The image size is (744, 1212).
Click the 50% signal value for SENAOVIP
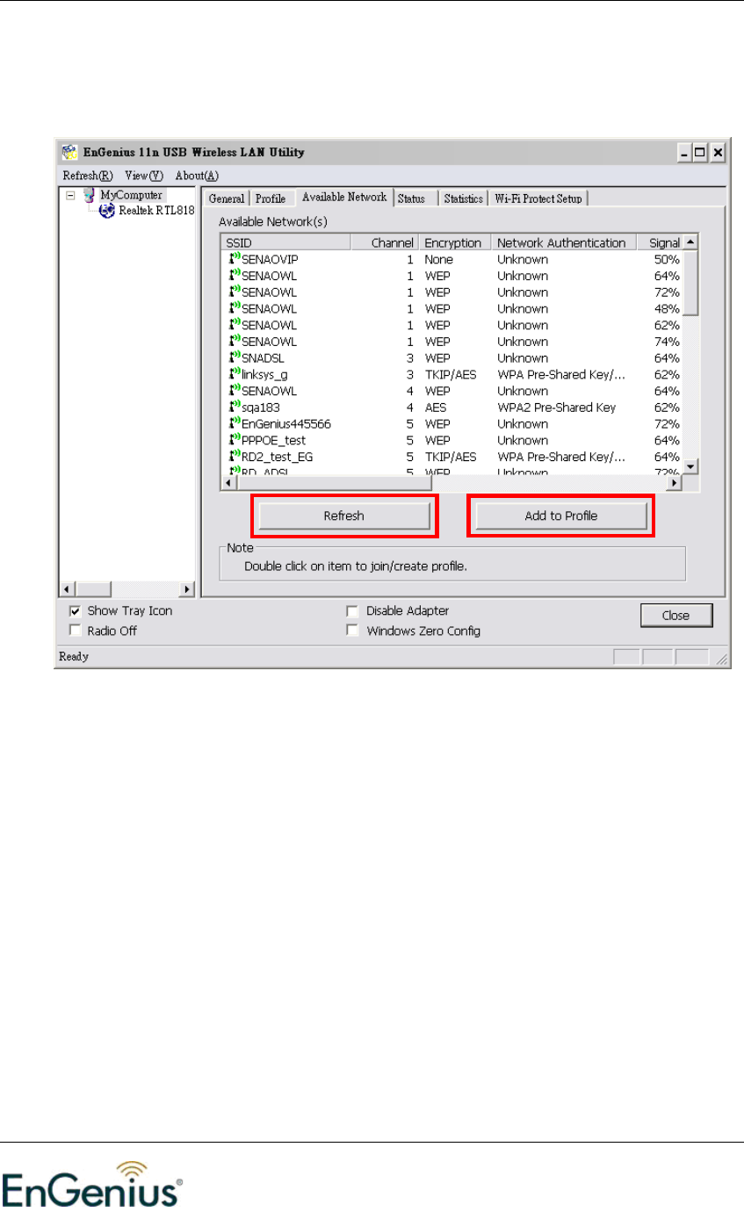coord(667,260)
